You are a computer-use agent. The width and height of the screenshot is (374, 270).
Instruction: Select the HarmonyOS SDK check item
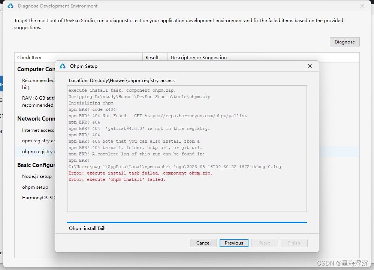click(x=38, y=197)
